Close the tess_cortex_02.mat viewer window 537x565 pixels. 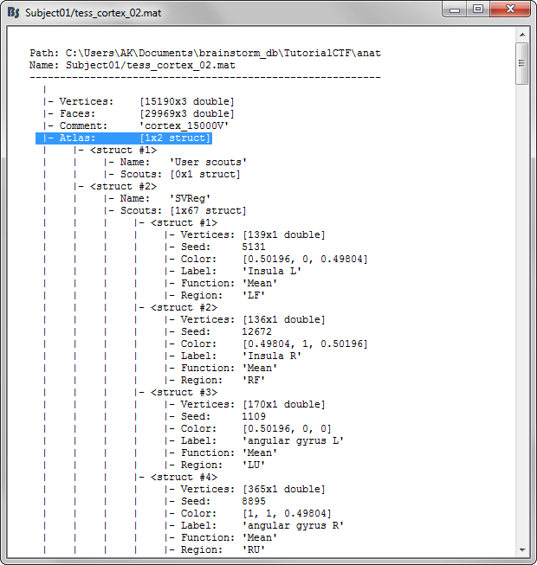coord(509,10)
